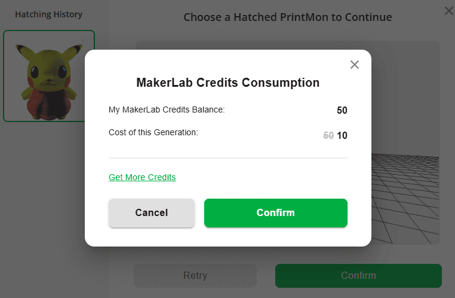The height and width of the screenshot is (298, 455).
Task: Click the My MakerLab Credits Balance label
Action: click(167, 110)
